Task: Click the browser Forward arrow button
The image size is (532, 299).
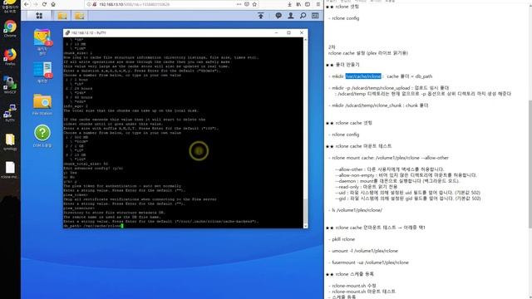Action: coord(36,4)
